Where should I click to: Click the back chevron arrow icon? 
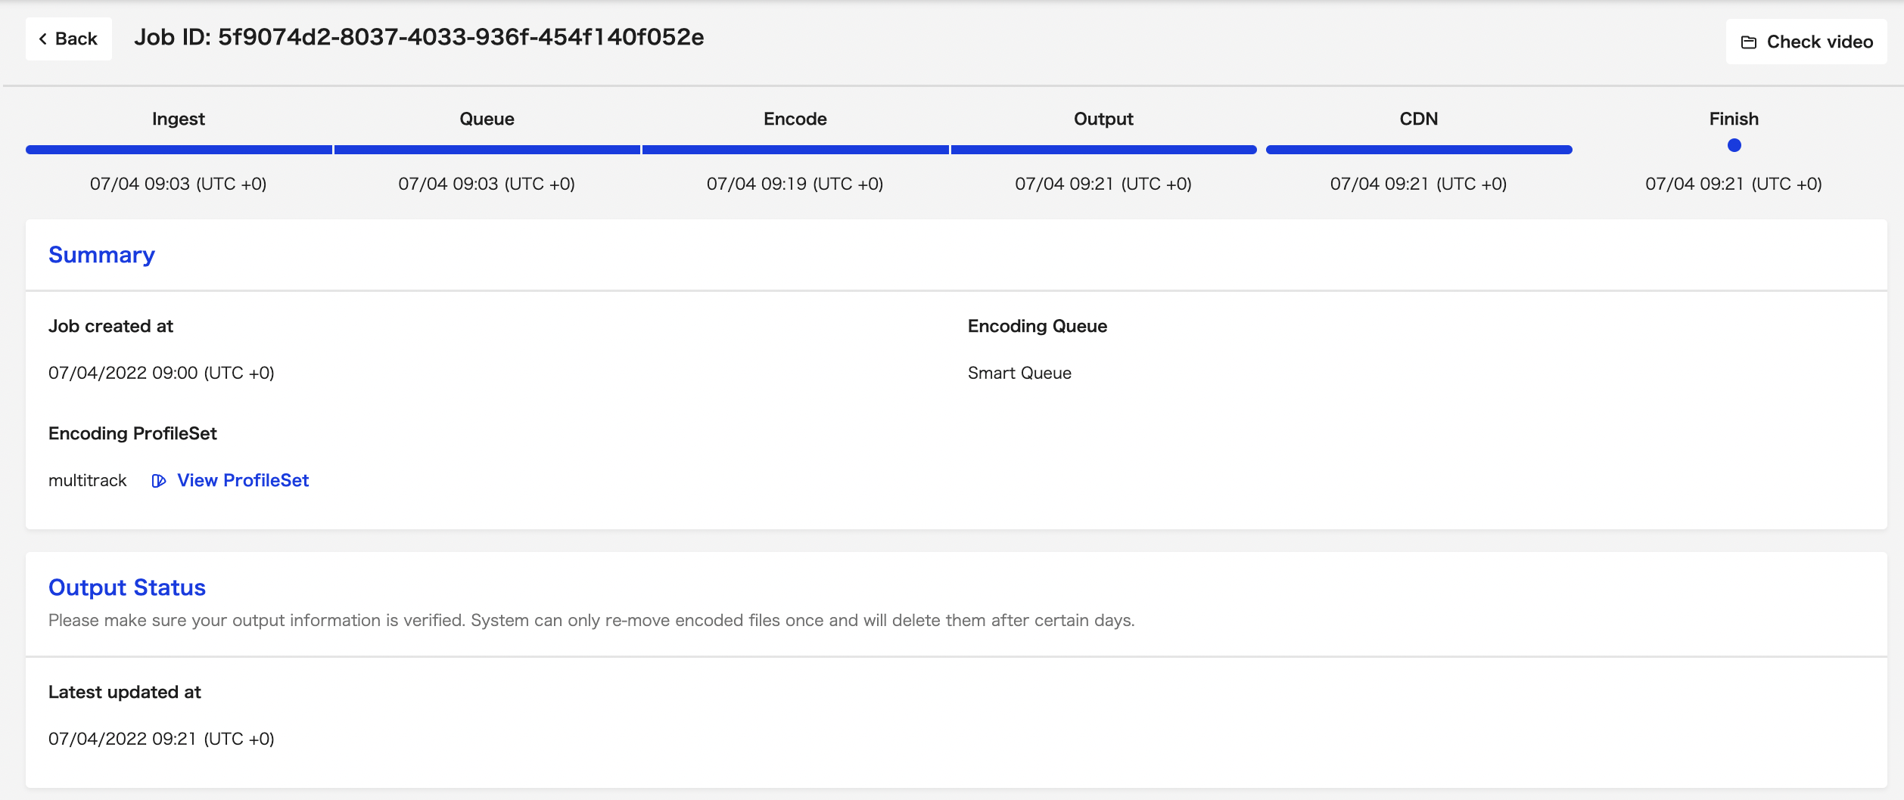coord(43,39)
